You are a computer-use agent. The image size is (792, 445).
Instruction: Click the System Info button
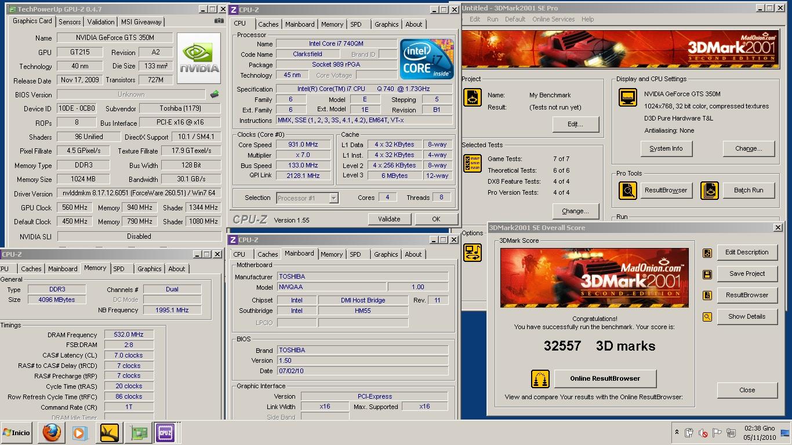coord(666,148)
